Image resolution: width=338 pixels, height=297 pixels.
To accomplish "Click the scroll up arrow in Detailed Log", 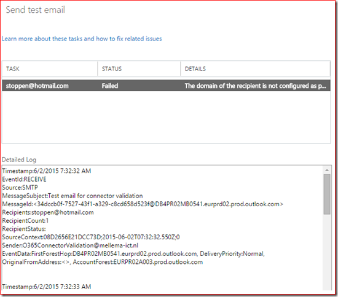I will click(x=327, y=170).
